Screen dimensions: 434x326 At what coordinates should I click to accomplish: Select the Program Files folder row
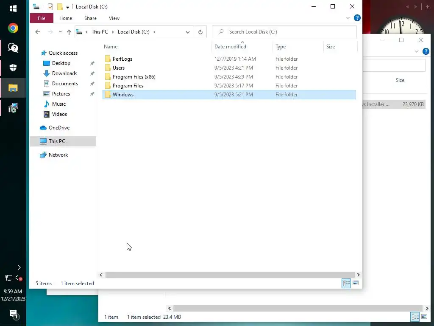229,86
